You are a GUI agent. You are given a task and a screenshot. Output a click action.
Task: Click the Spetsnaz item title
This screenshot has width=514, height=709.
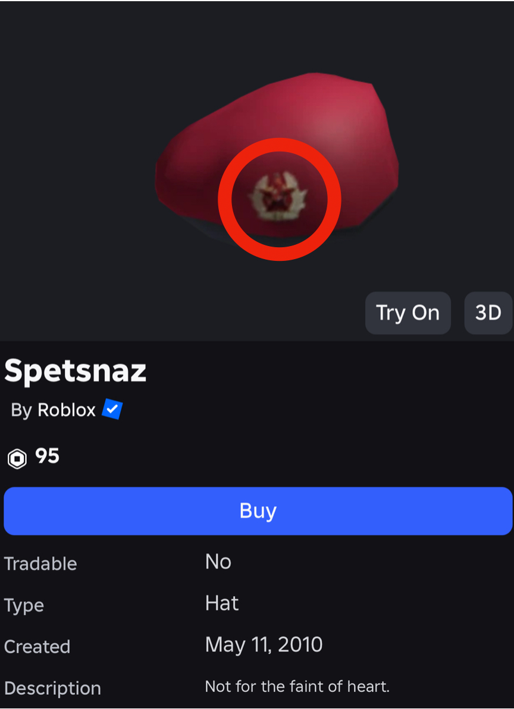tap(75, 371)
